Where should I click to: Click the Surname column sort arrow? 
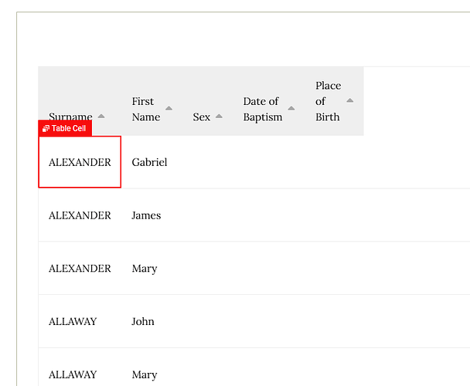pos(101,117)
